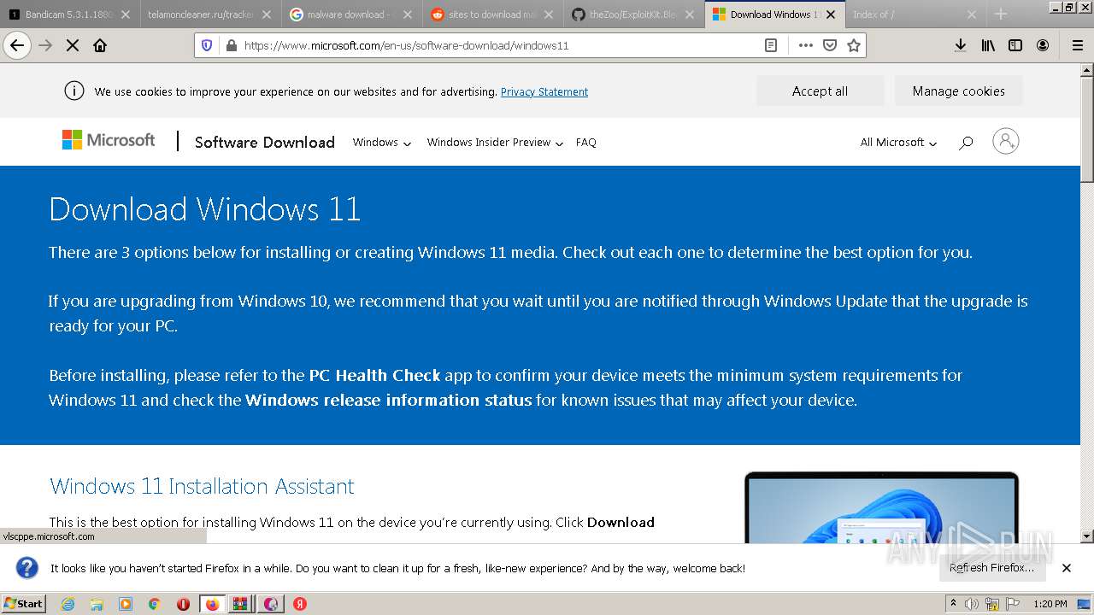Close the Download Windows 11 tab
Screen dimensions: 1094x615
coord(831,15)
